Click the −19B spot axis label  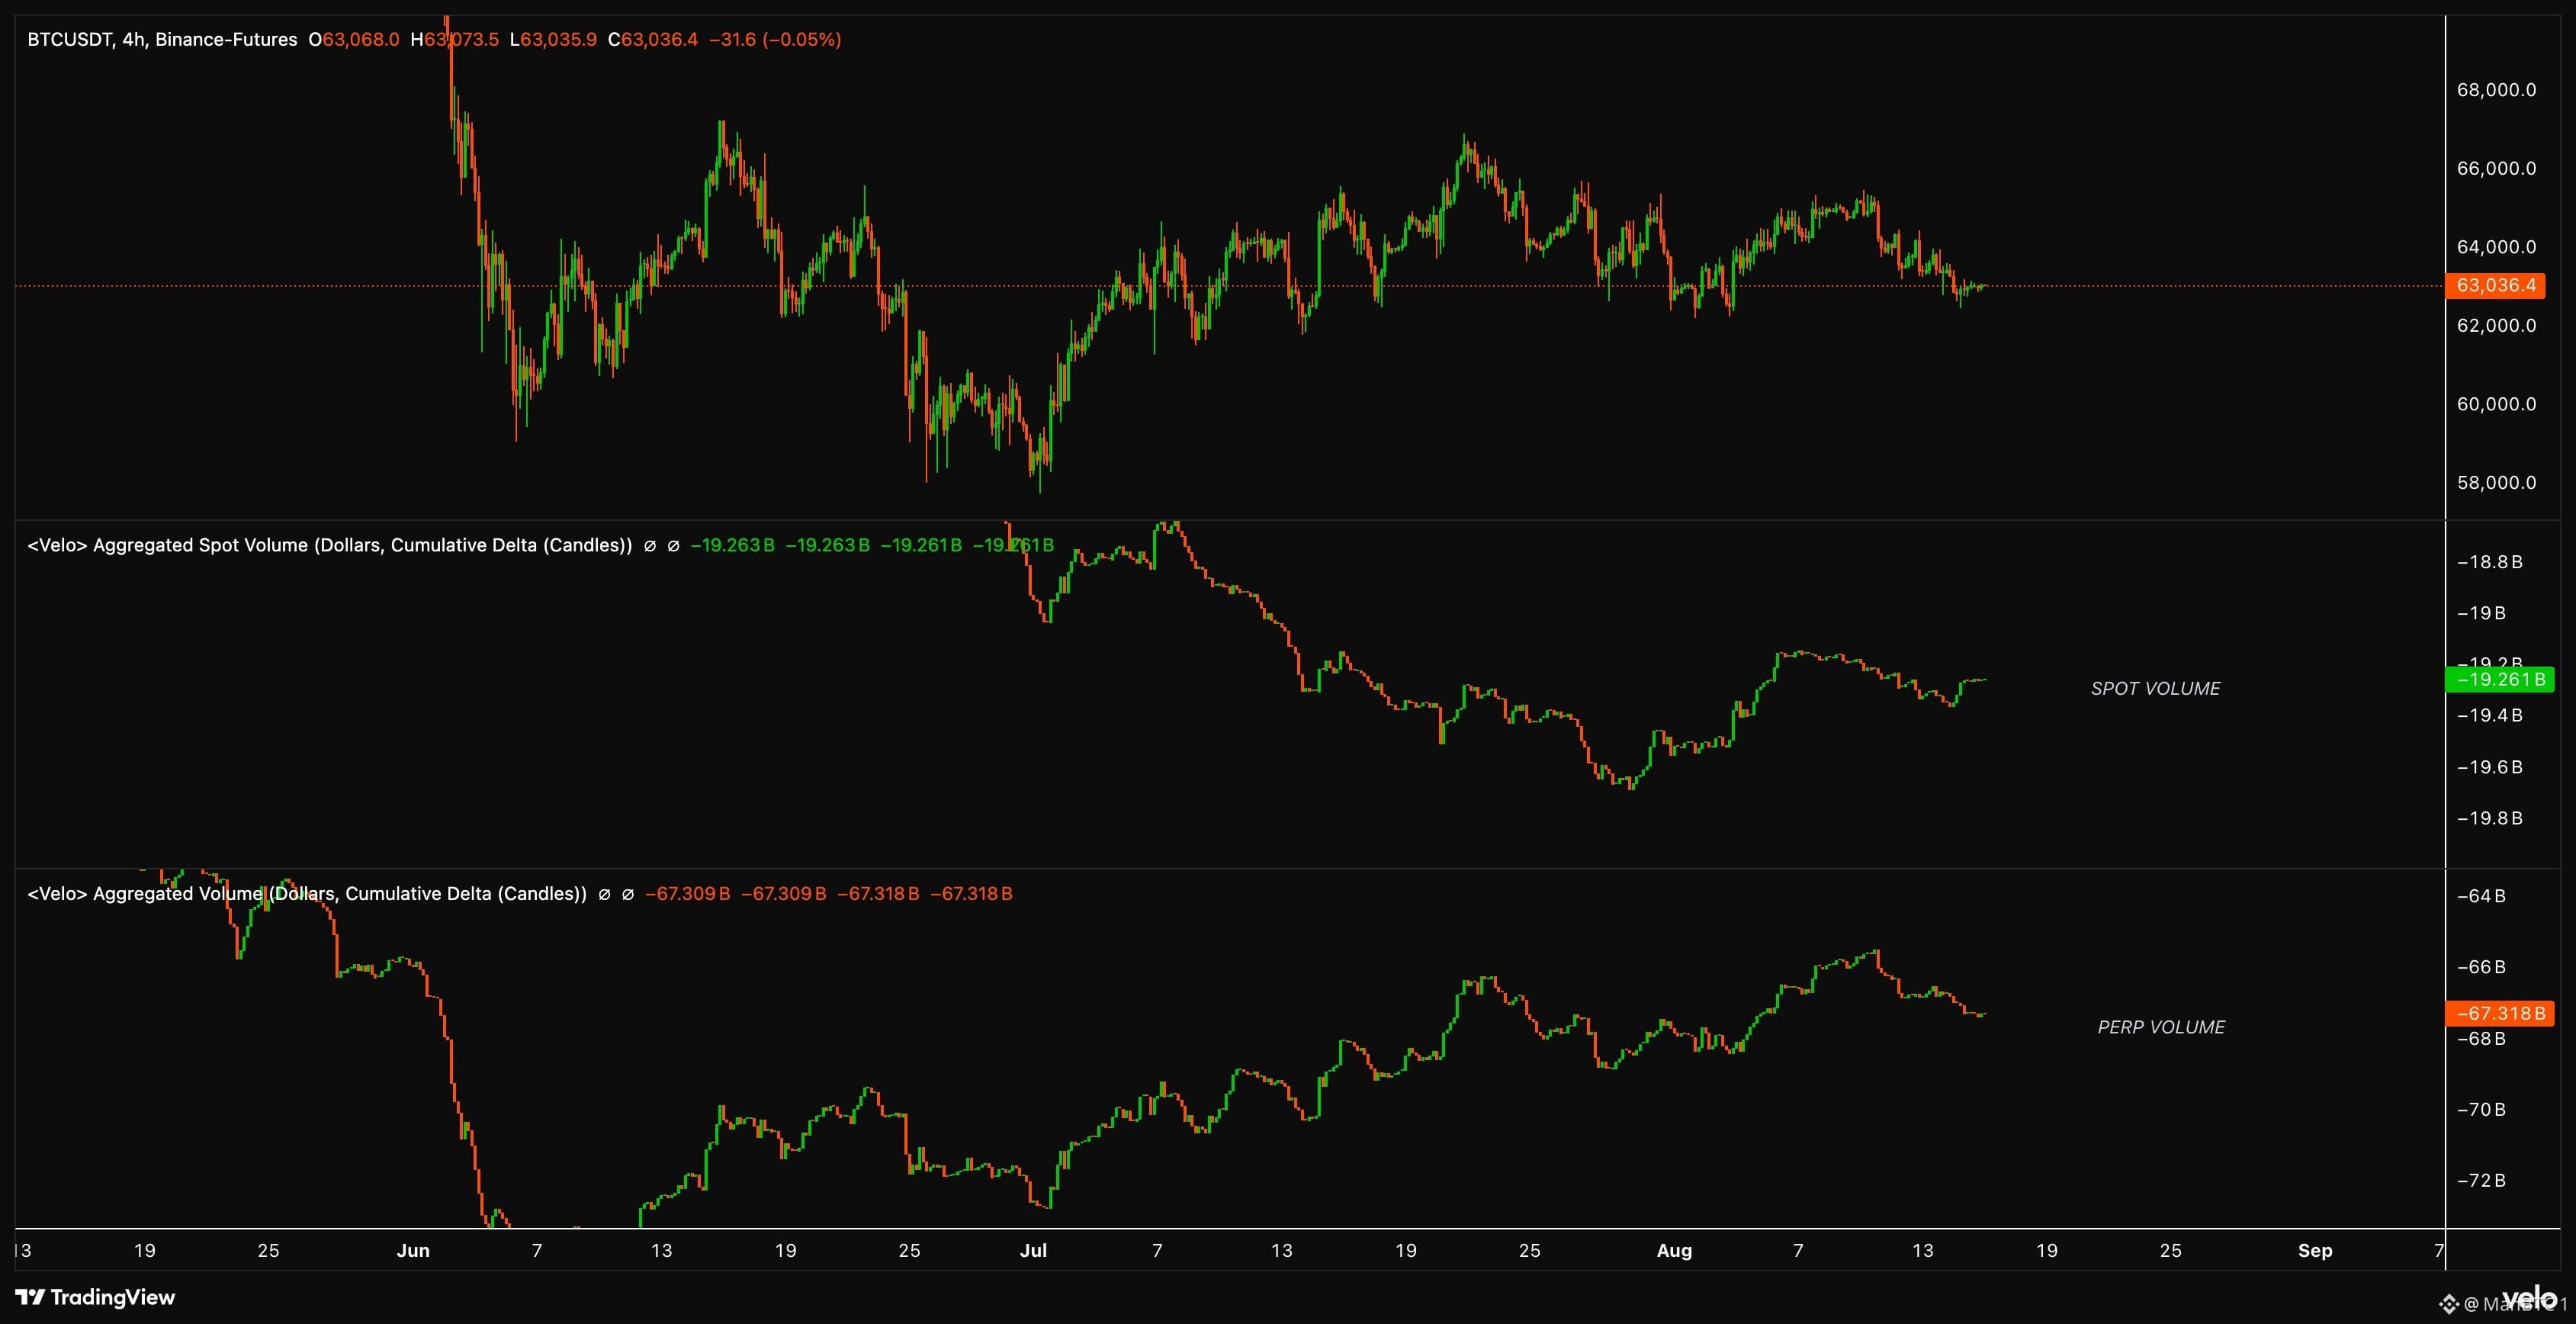(x=2481, y=613)
